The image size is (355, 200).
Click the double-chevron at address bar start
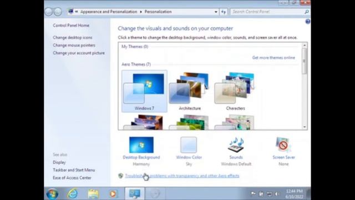click(x=77, y=12)
